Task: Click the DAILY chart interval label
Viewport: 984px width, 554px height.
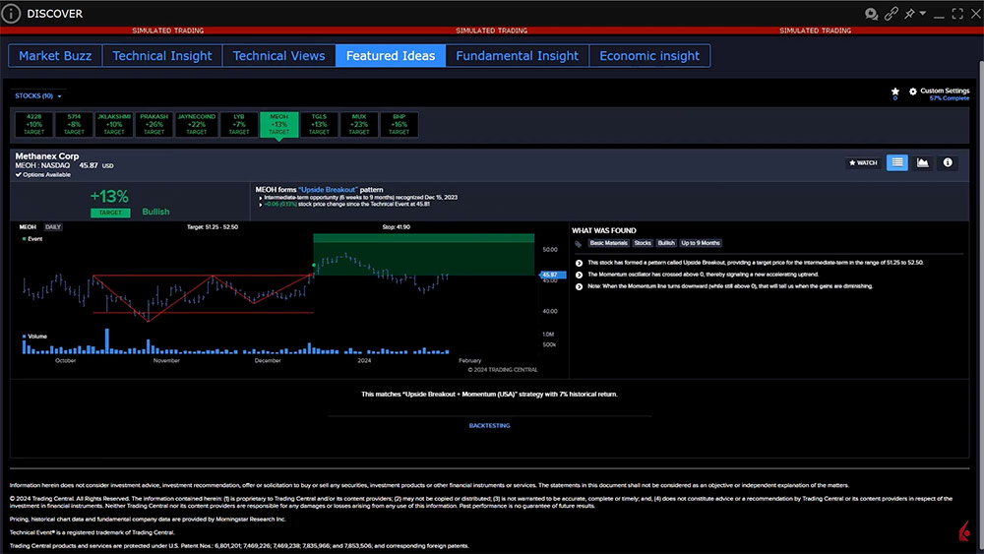Action: tap(53, 227)
